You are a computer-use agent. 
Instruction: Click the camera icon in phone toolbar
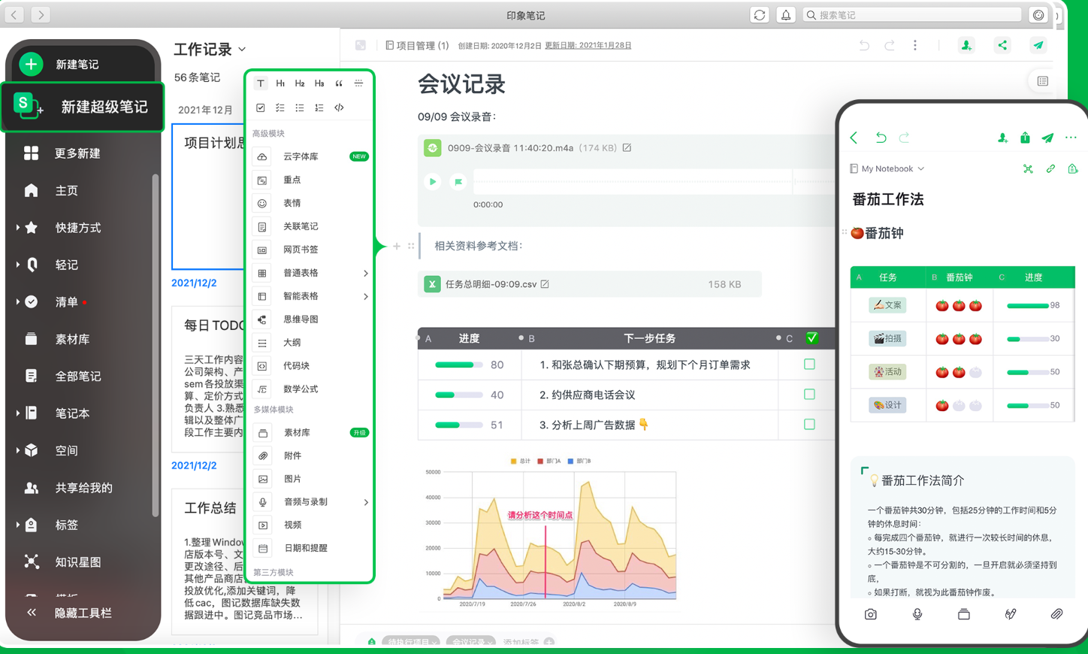tap(870, 614)
